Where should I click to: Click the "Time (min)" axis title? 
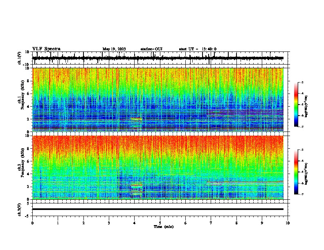(x=164, y=227)
